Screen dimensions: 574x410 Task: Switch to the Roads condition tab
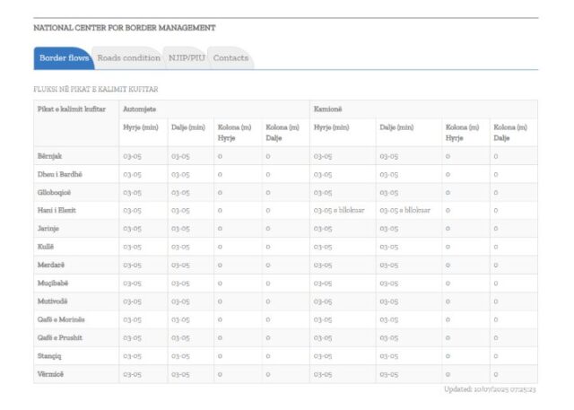(128, 58)
